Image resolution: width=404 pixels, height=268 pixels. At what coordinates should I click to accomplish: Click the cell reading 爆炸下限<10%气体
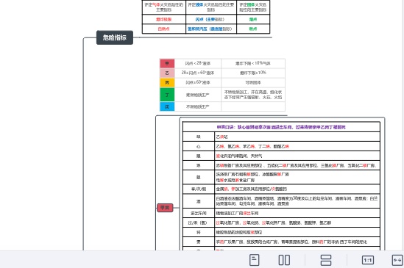coord(253,63)
